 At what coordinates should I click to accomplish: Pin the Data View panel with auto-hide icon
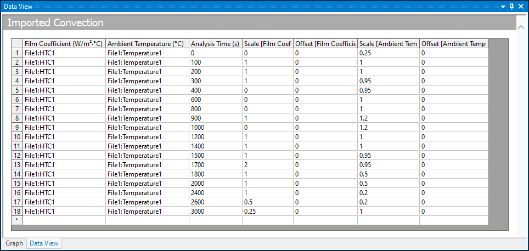(511, 6)
